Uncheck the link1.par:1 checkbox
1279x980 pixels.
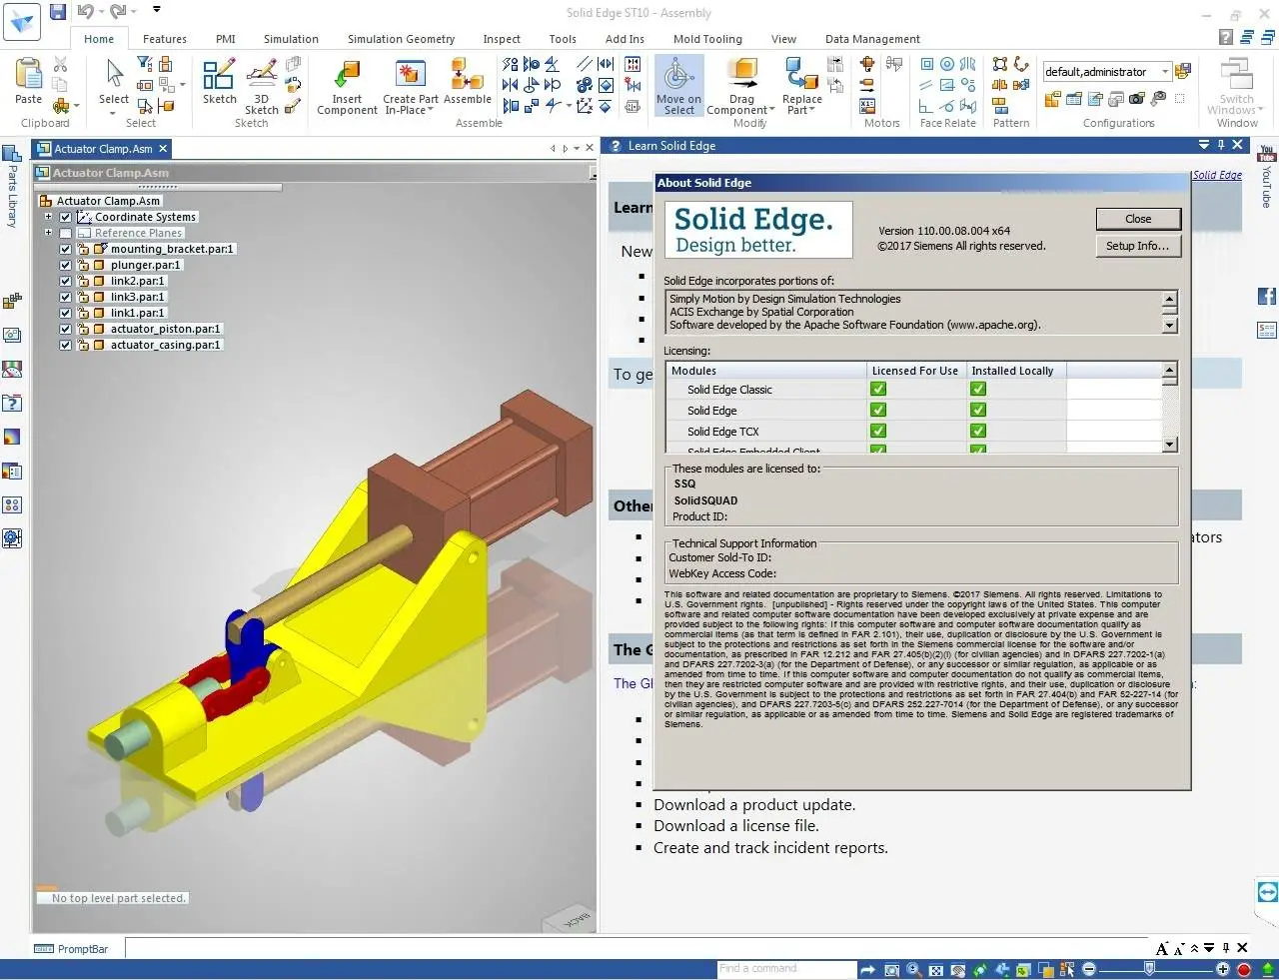(66, 313)
